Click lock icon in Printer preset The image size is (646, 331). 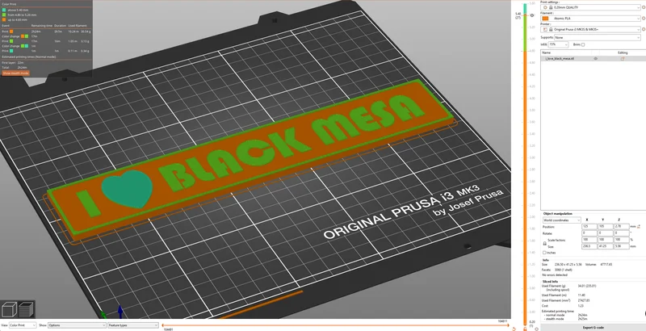(551, 30)
